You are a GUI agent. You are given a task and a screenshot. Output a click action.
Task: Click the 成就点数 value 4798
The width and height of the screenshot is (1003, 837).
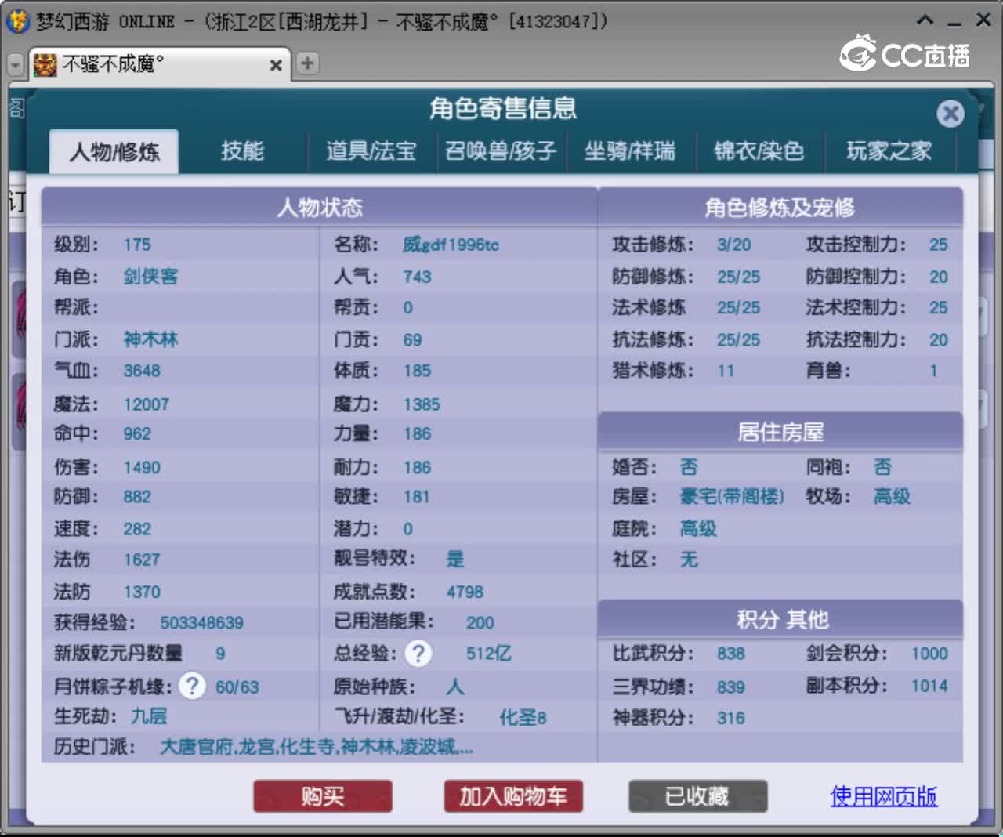click(x=465, y=592)
